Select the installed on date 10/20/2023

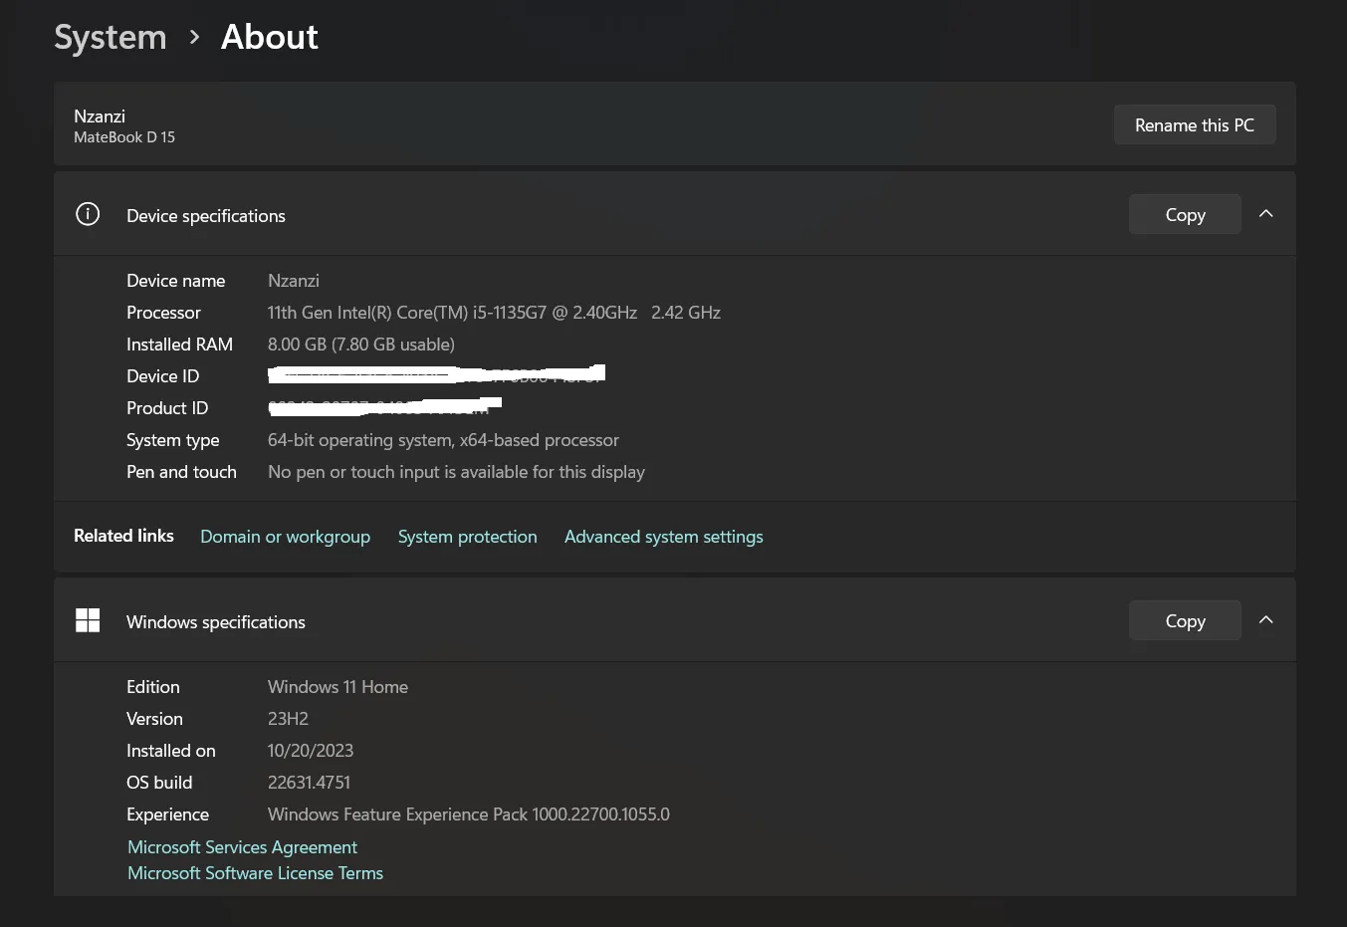(x=311, y=751)
